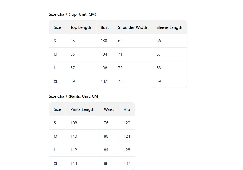Click the pants length value 108

74,123
